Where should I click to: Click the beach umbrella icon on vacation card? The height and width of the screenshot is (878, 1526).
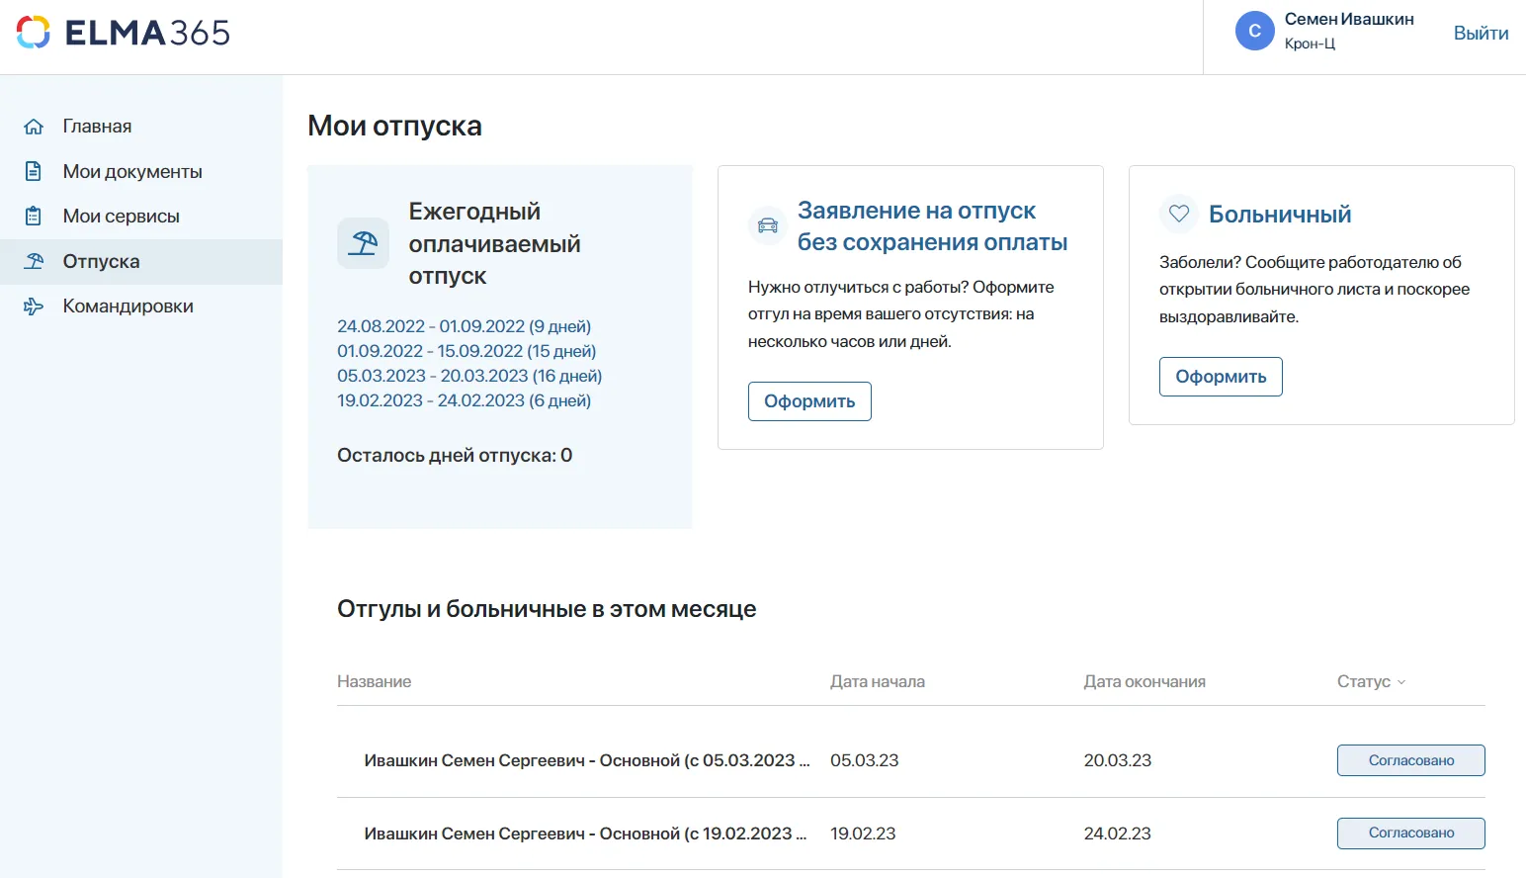363,243
